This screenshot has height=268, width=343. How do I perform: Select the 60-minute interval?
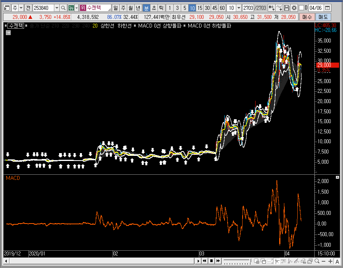tap(222, 8)
